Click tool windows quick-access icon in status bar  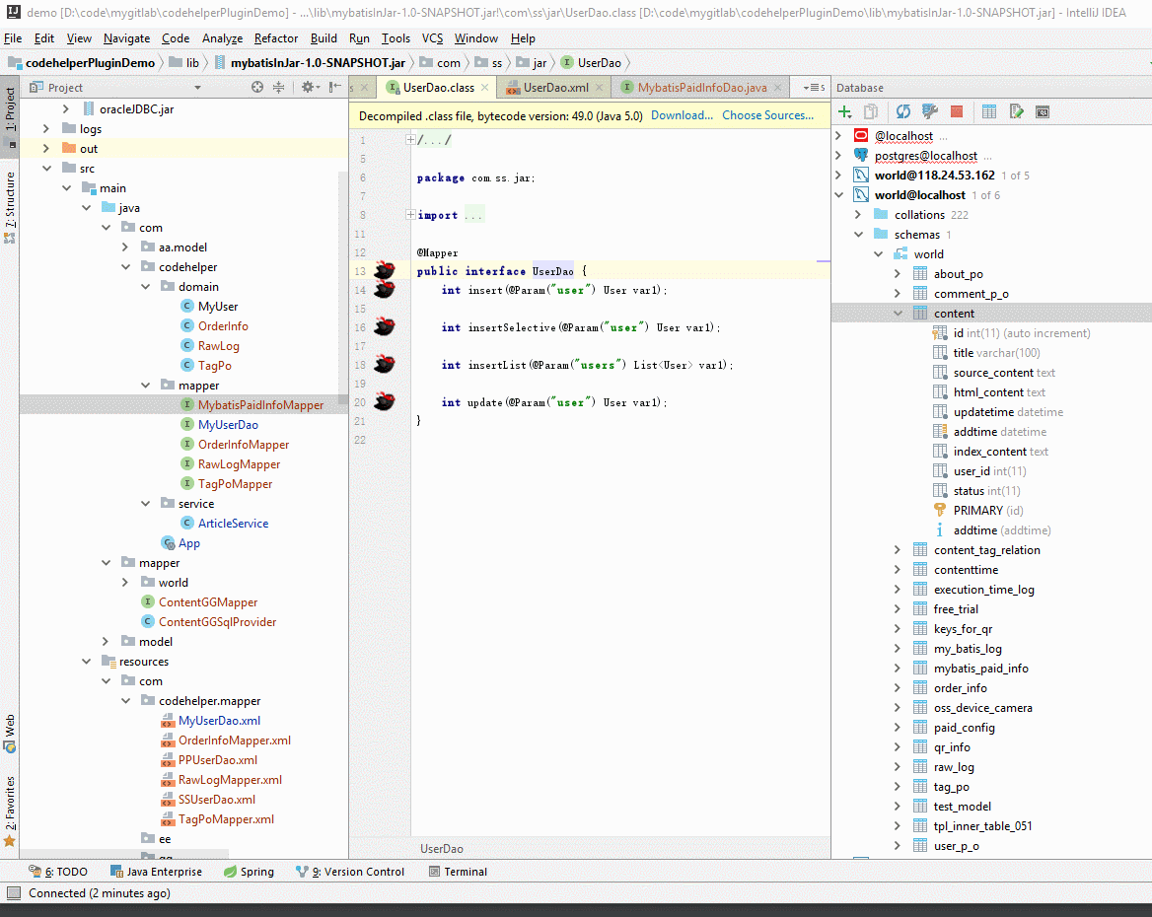[13, 892]
